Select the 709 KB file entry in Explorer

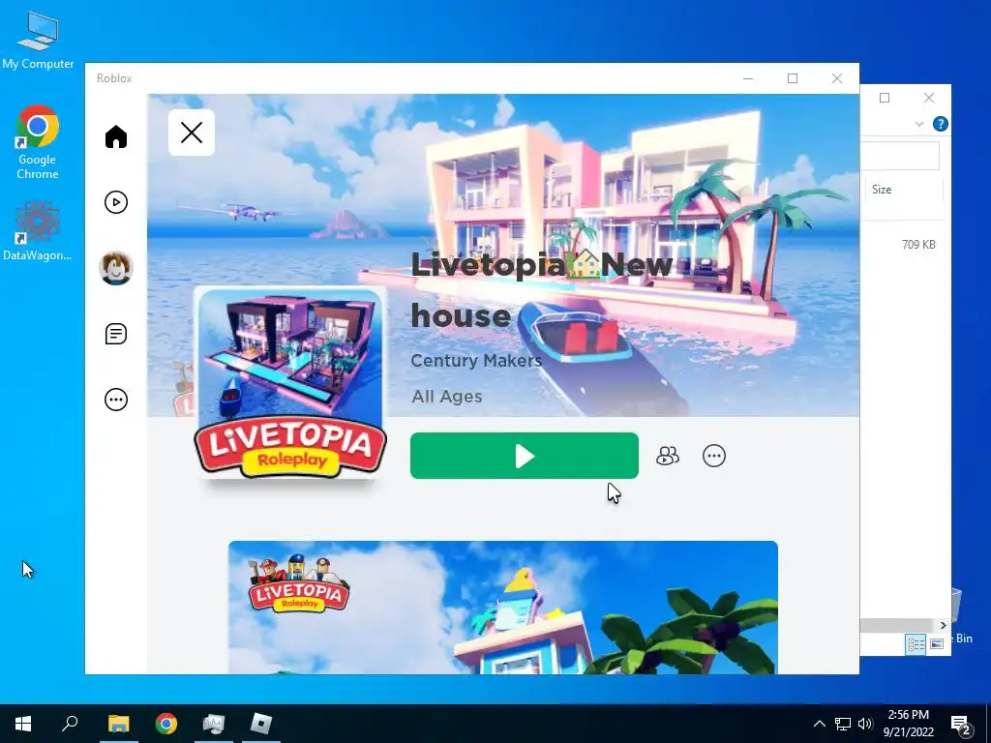[x=918, y=245]
